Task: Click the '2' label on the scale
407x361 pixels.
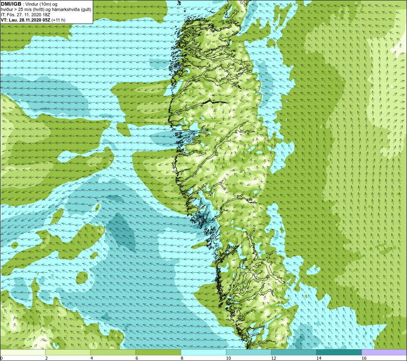Action: pos(46,358)
